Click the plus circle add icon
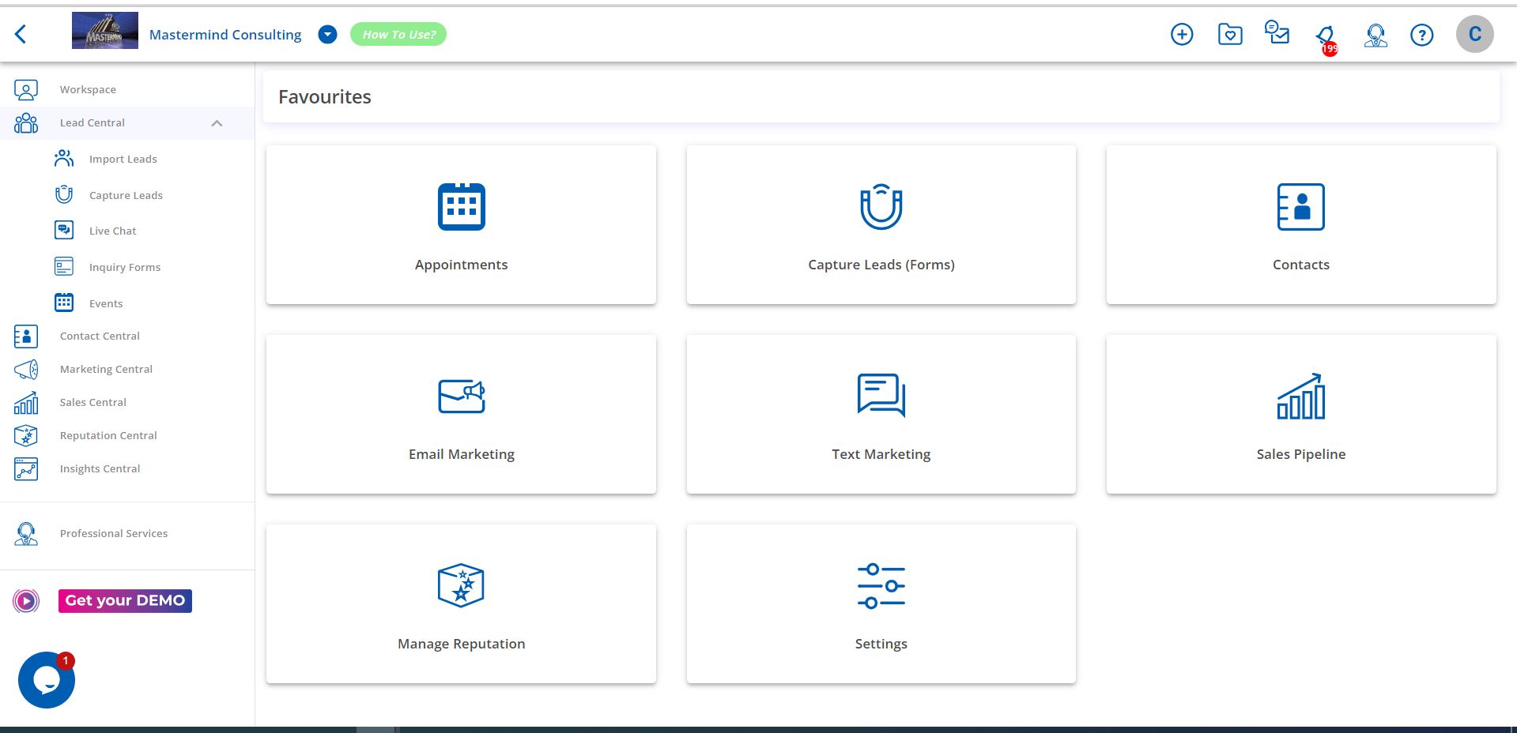The width and height of the screenshot is (1517, 733). point(1182,34)
